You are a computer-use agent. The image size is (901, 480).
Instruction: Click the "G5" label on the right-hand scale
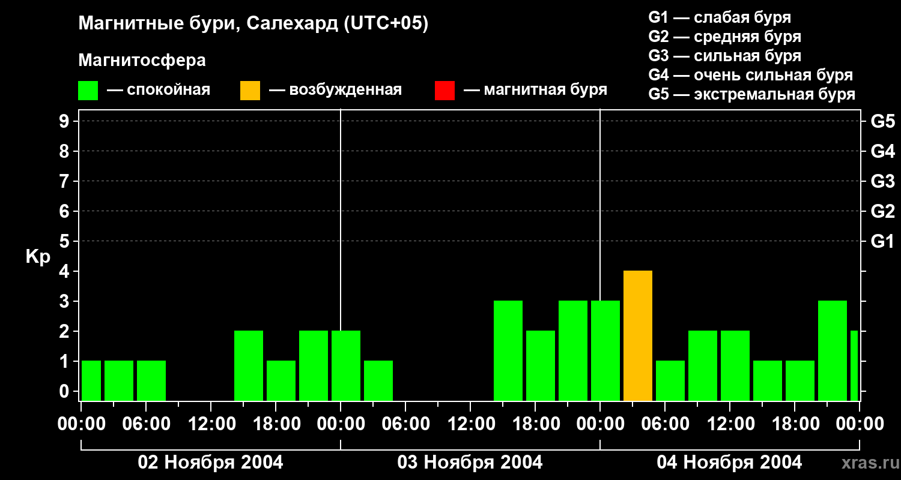pyautogui.click(x=882, y=121)
